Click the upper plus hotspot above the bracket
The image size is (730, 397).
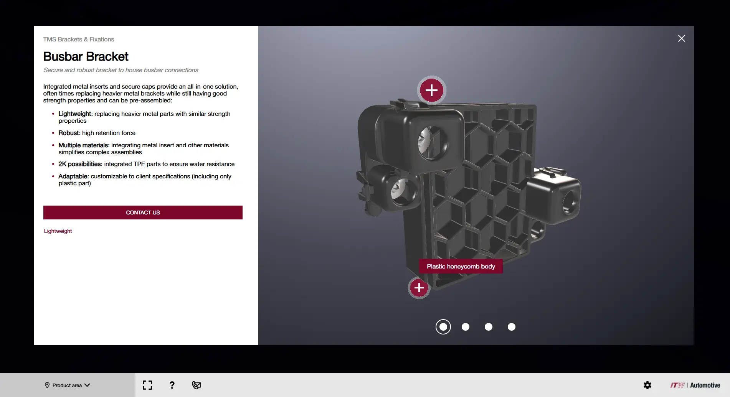click(x=431, y=91)
